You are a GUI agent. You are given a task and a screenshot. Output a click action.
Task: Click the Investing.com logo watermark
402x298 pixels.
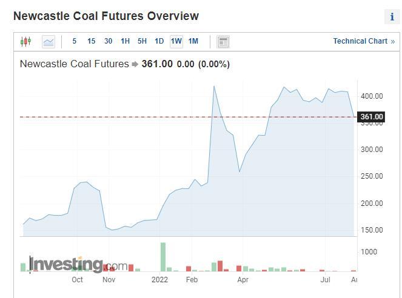(x=79, y=265)
